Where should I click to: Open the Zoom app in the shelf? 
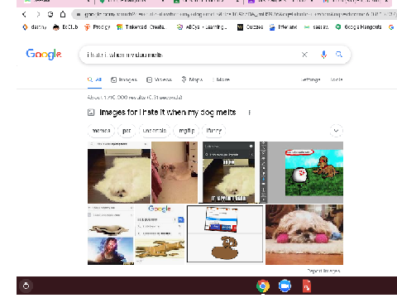pyautogui.click(x=285, y=286)
